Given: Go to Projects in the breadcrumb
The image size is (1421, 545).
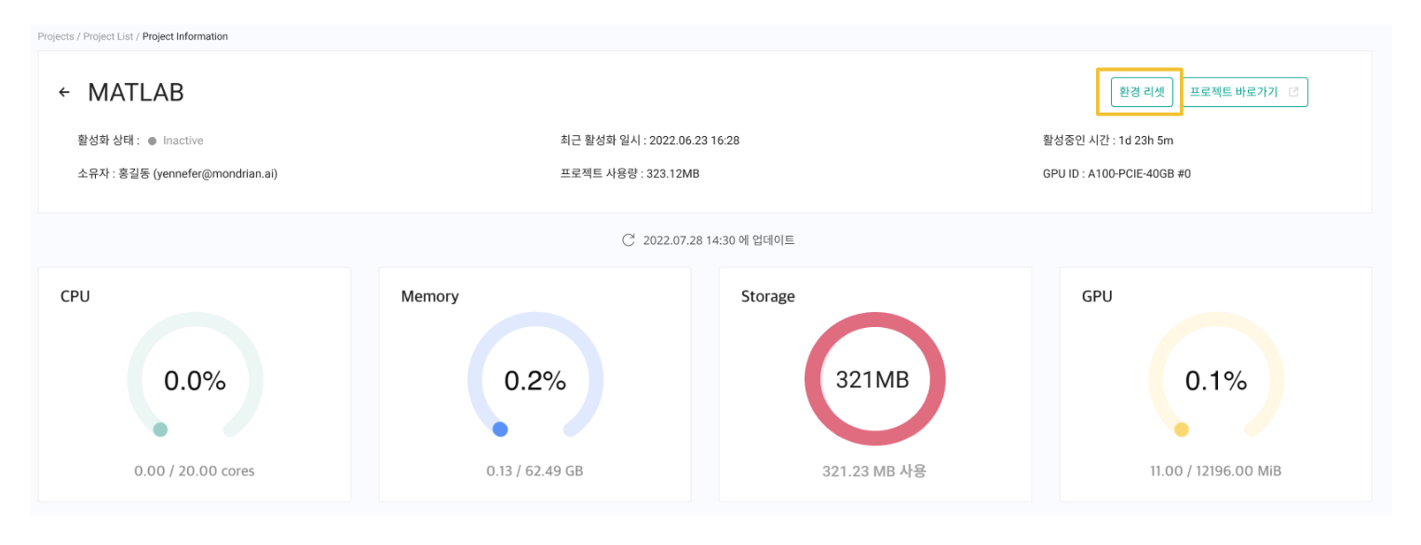Looking at the screenshot, I should (55, 37).
